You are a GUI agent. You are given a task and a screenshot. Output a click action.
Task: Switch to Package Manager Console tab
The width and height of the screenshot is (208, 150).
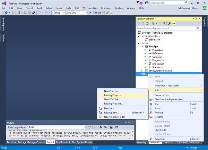coord(31,142)
